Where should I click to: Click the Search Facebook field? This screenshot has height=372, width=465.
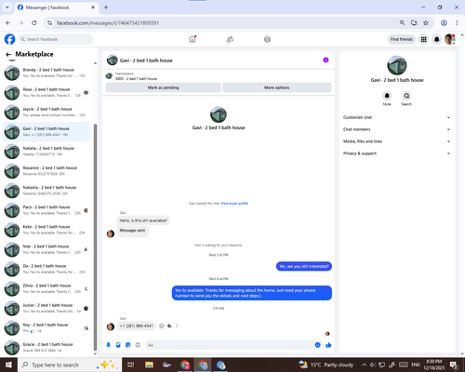[x=56, y=39]
